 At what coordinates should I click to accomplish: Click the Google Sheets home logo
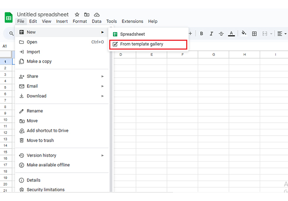[8, 17]
